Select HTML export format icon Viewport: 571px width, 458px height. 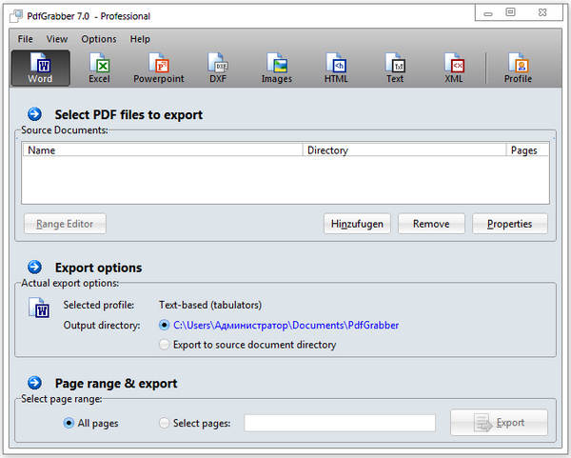[x=336, y=69]
